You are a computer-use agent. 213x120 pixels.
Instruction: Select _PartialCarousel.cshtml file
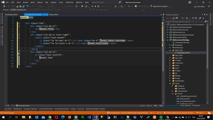pyautogui.click(x=188, y=96)
